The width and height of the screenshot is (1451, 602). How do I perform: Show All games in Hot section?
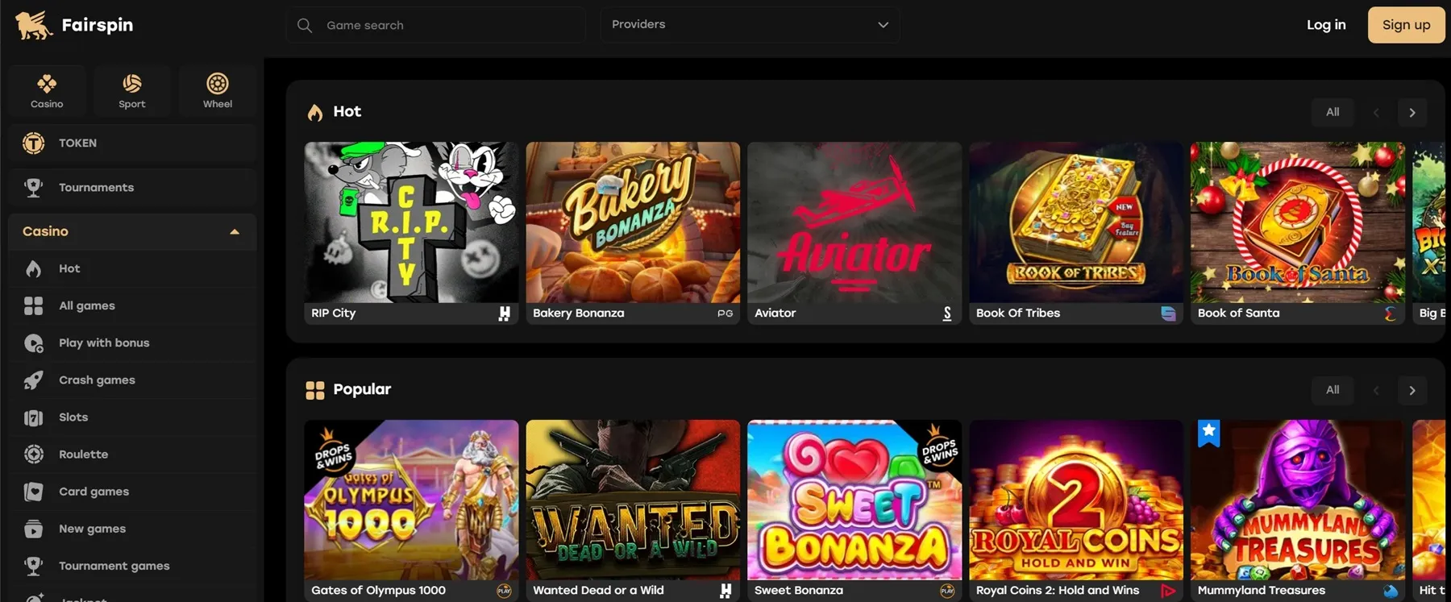(x=1333, y=113)
